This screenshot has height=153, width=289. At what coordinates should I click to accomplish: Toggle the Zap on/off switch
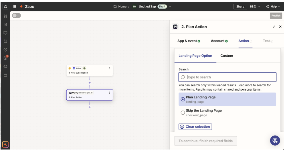(x=16, y=15)
